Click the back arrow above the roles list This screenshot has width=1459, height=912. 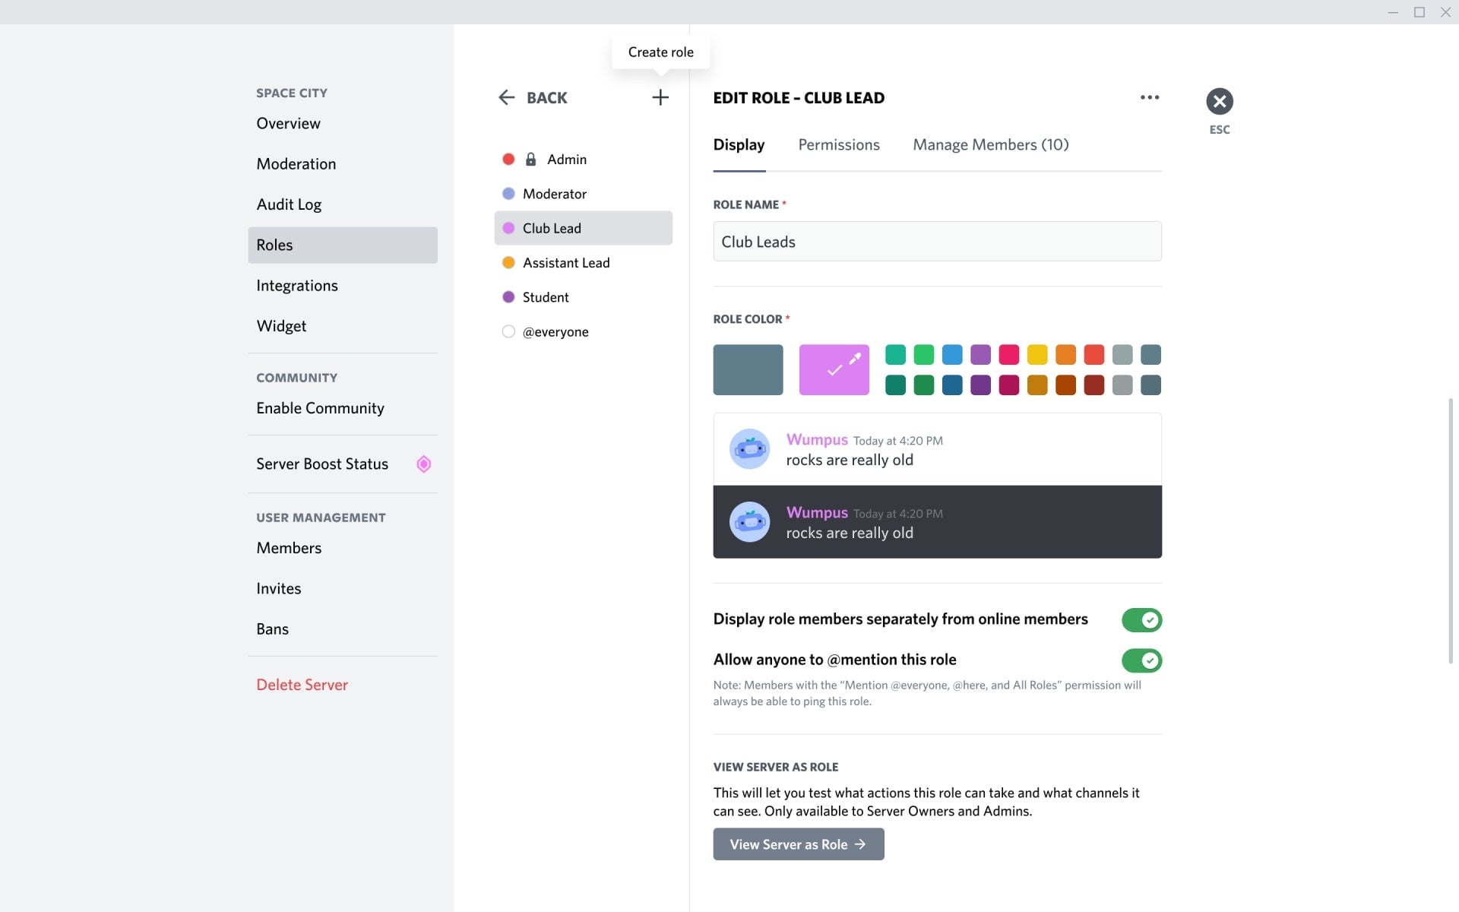click(508, 97)
